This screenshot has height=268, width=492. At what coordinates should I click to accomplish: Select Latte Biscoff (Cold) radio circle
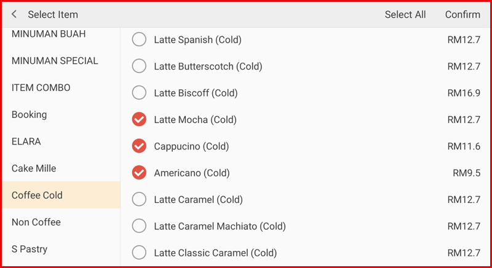(140, 93)
